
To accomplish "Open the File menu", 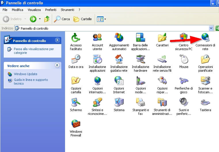I will [5, 10].
